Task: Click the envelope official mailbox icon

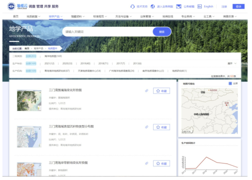Action: click(x=179, y=6)
